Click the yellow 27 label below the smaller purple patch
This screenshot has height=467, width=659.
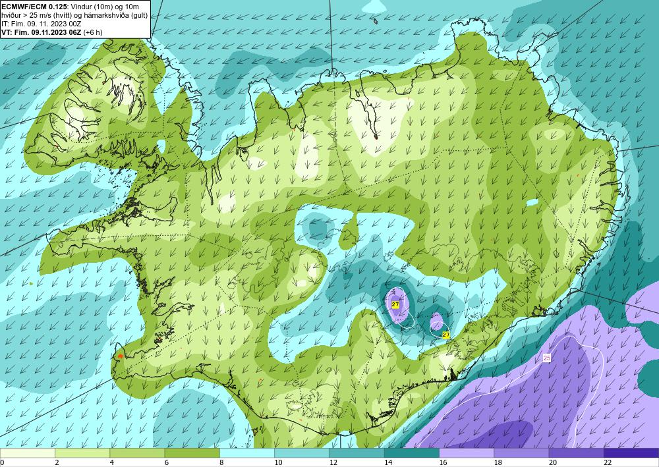(446, 335)
